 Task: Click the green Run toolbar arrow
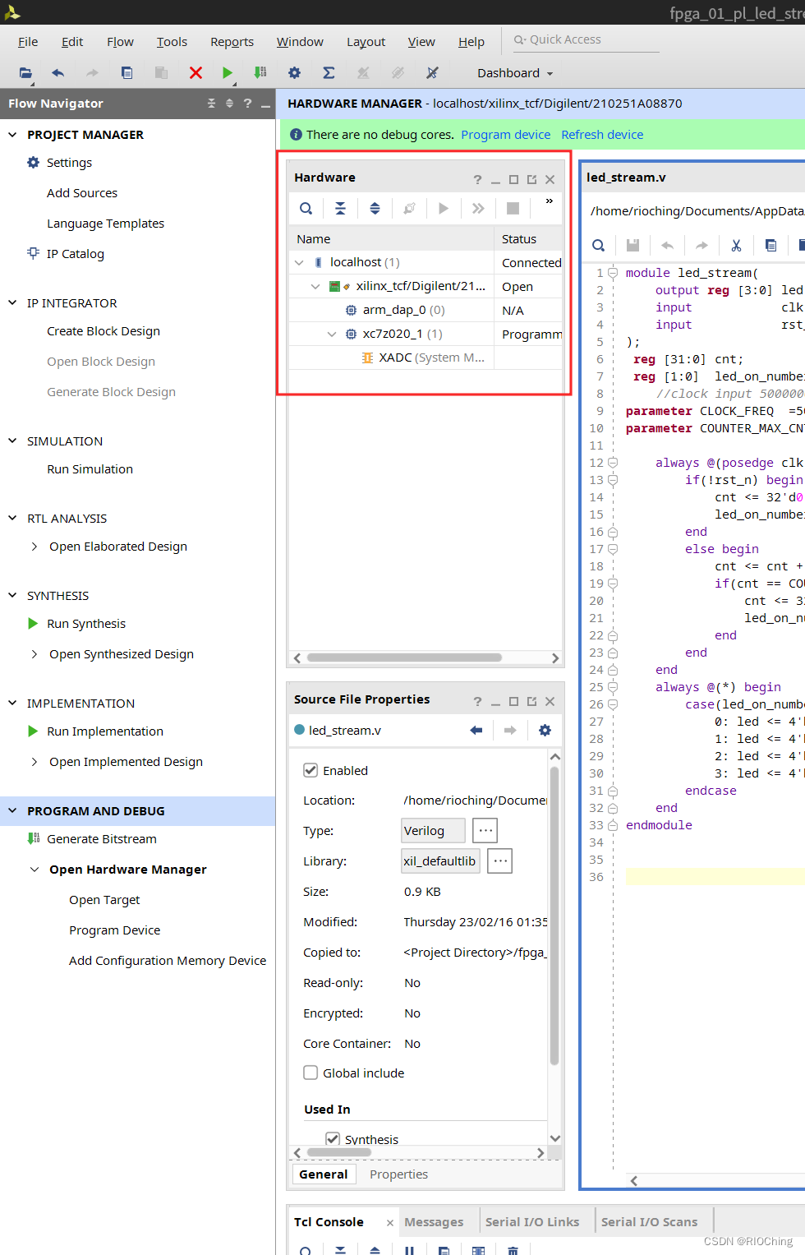228,73
